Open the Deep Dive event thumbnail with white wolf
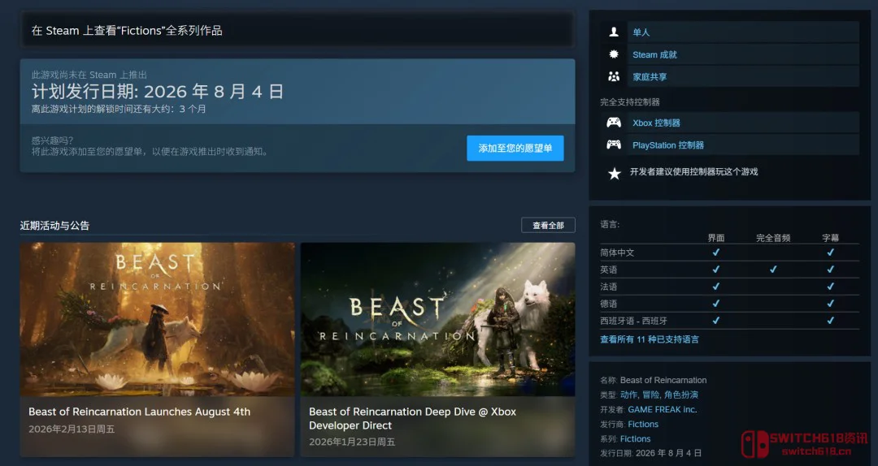Image resolution: width=878 pixels, height=466 pixels. coord(438,319)
